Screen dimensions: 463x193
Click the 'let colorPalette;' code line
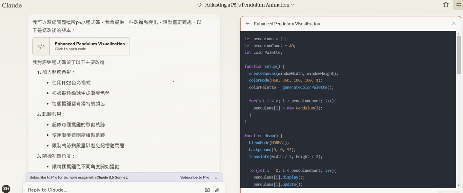(263, 53)
